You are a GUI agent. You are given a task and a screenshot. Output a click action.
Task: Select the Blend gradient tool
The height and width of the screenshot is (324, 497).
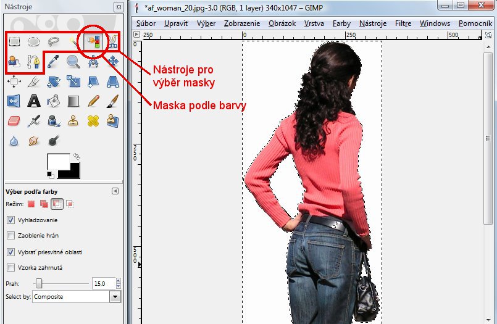[73, 101]
